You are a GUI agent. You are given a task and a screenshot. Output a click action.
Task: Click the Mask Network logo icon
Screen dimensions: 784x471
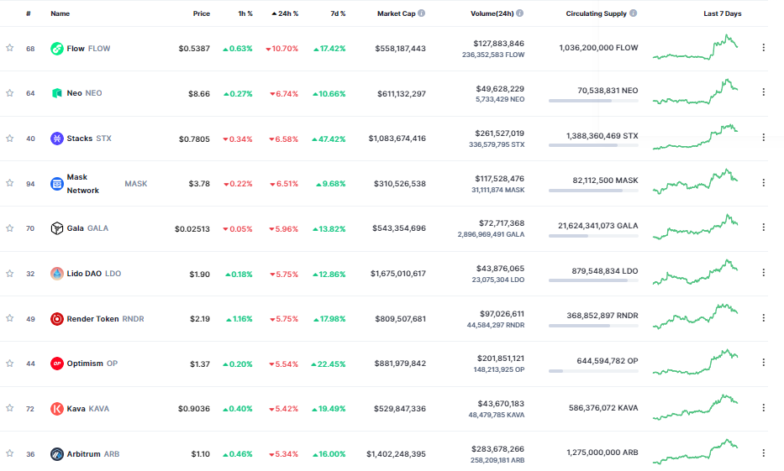(57, 184)
